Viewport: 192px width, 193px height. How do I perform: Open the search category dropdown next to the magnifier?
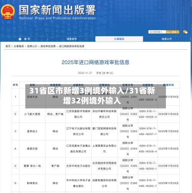click(x=175, y=32)
